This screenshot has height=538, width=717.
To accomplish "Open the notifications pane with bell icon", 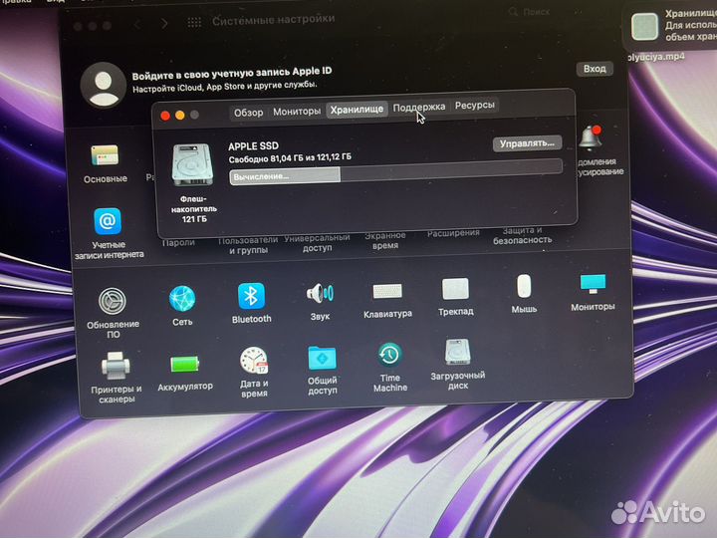I will click(x=591, y=137).
